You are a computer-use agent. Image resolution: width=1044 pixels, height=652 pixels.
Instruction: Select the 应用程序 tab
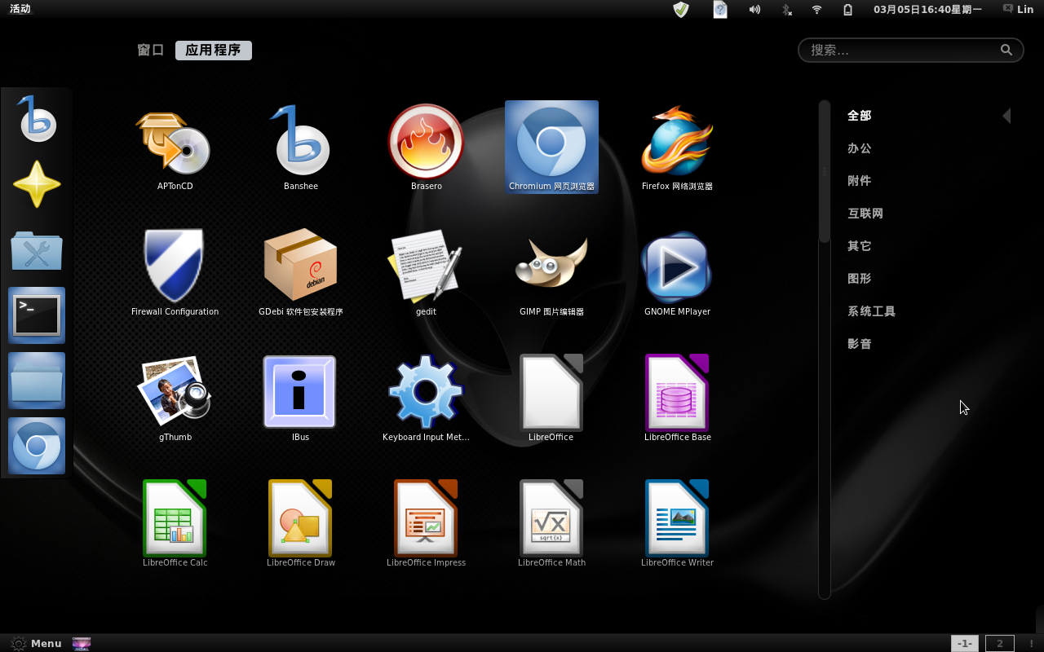point(213,50)
